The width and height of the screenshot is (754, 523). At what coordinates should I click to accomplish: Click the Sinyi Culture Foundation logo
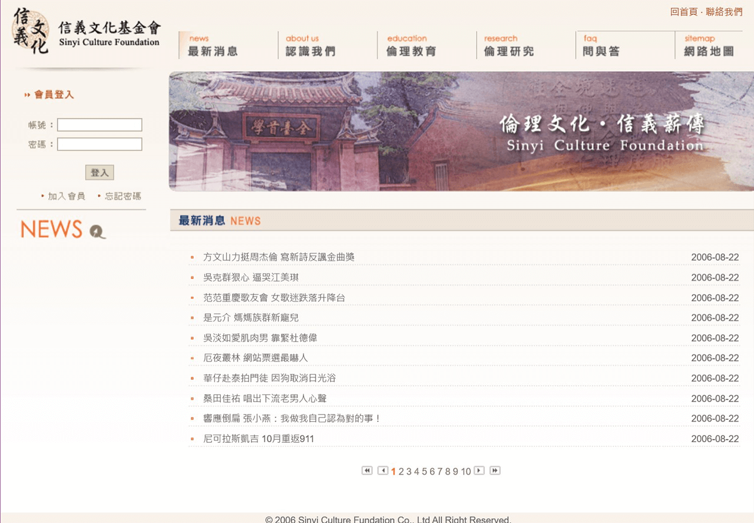click(86, 31)
